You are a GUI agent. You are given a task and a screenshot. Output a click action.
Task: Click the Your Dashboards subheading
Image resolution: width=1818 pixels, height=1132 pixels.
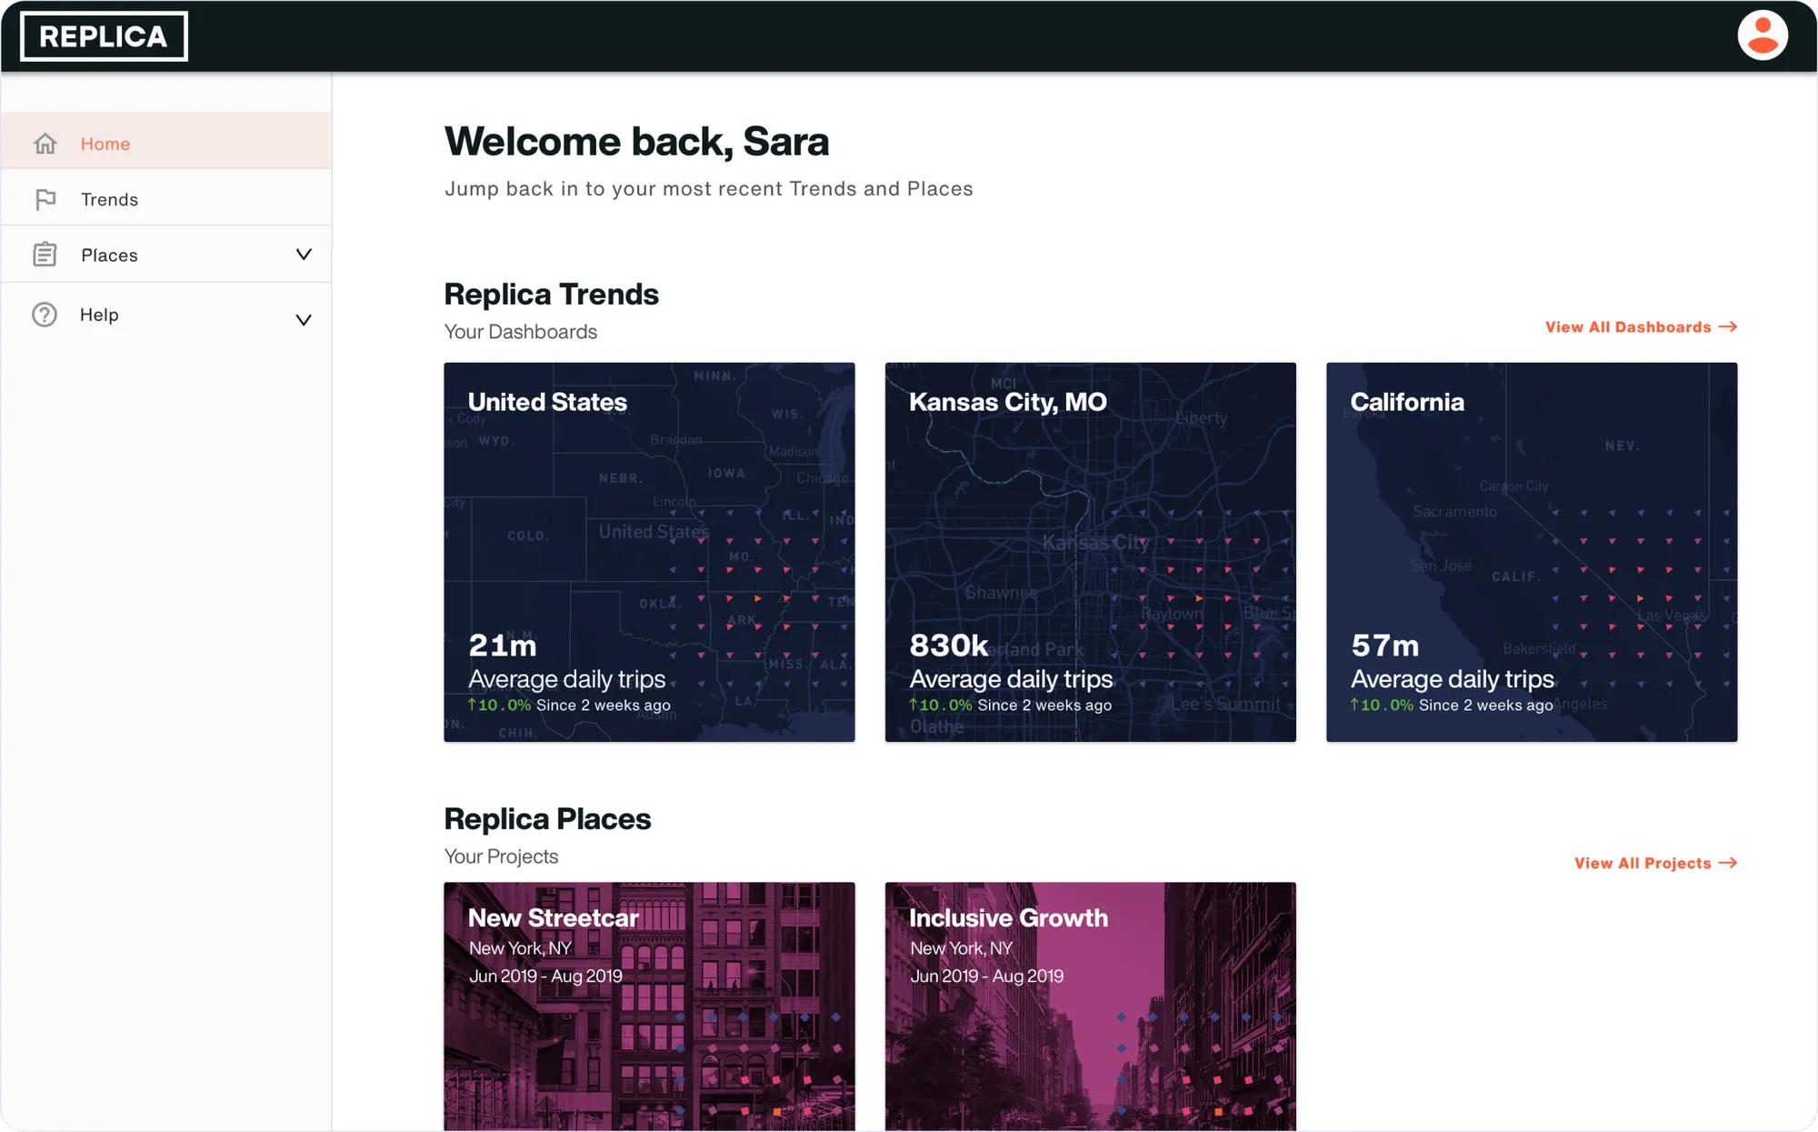point(520,332)
